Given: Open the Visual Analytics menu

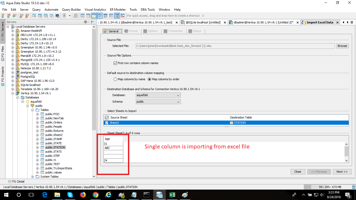Looking at the screenshot, I should pos(95,10).
